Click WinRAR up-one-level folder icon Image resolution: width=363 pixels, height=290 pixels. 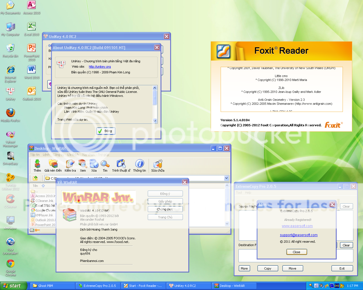pyautogui.click(x=35, y=178)
